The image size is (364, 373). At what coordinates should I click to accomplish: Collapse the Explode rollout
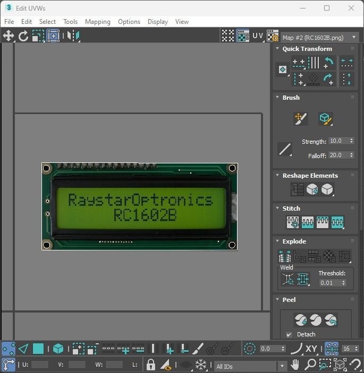[x=277, y=241]
